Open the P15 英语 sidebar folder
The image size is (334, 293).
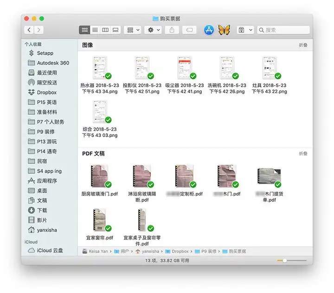click(x=42, y=102)
